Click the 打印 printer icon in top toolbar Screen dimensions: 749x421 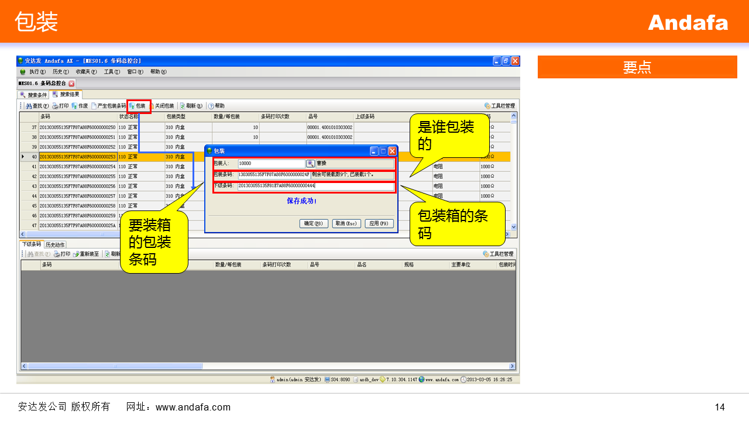pyautogui.click(x=55, y=106)
